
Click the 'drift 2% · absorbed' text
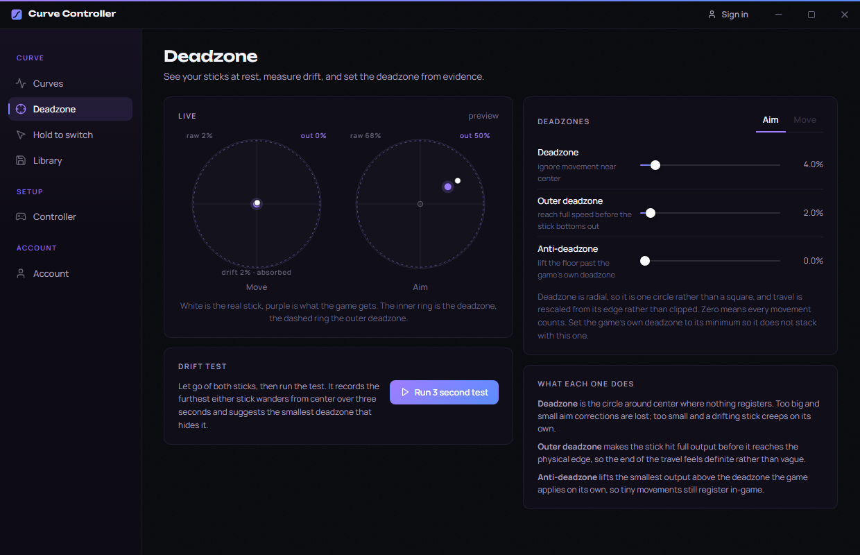point(257,273)
